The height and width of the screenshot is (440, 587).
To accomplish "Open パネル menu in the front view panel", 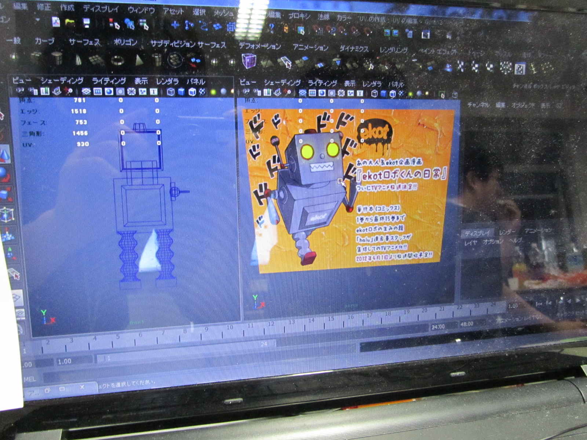I will coord(196,81).
